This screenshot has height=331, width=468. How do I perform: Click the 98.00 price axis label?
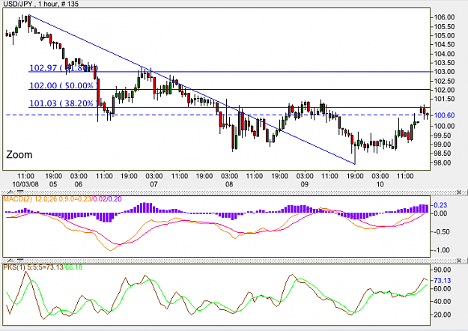pyautogui.click(x=442, y=163)
